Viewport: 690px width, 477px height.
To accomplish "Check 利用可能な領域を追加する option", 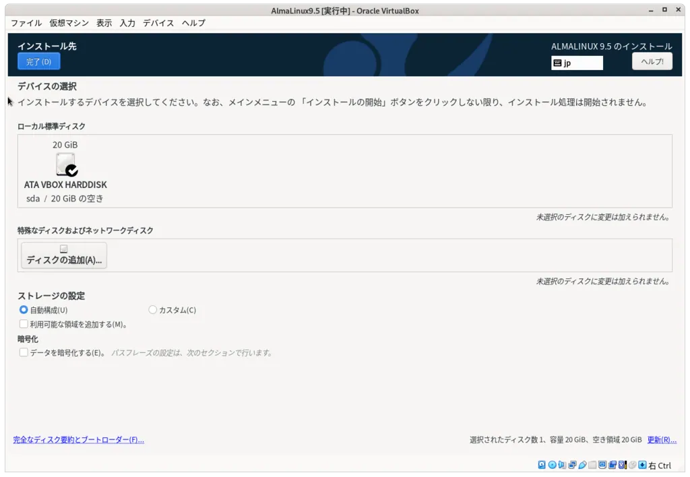I will (x=23, y=324).
